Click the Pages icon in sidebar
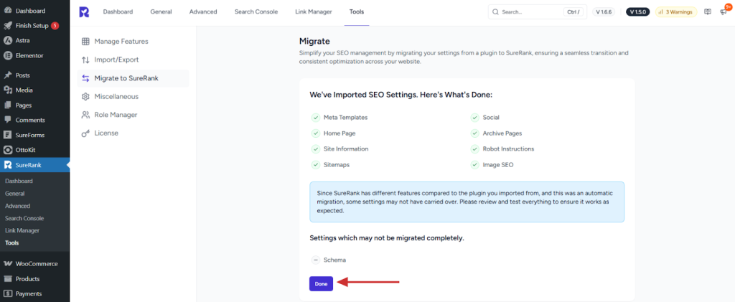This screenshot has width=735, height=302. click(7, 105)
